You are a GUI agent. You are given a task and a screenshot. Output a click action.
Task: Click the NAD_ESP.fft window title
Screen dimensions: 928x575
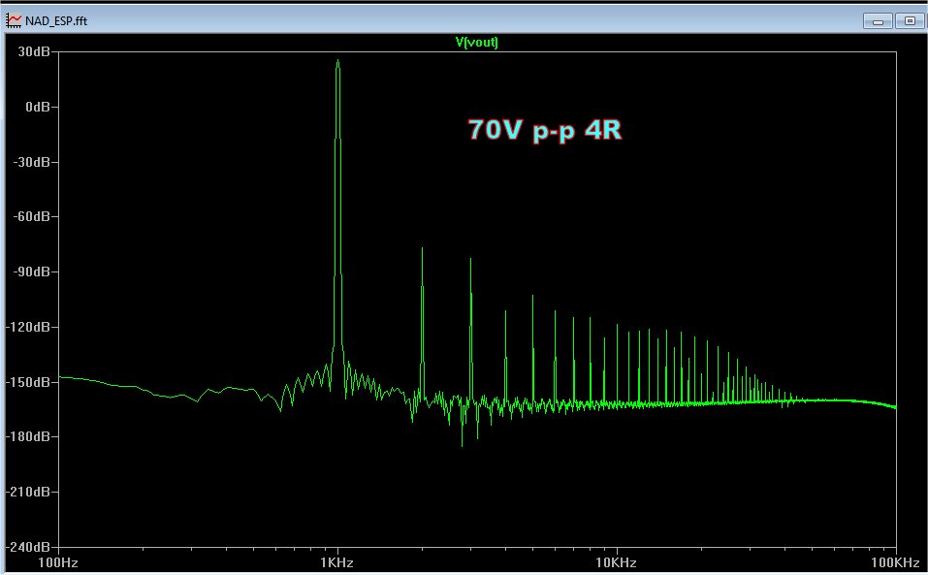coord(56,21)
